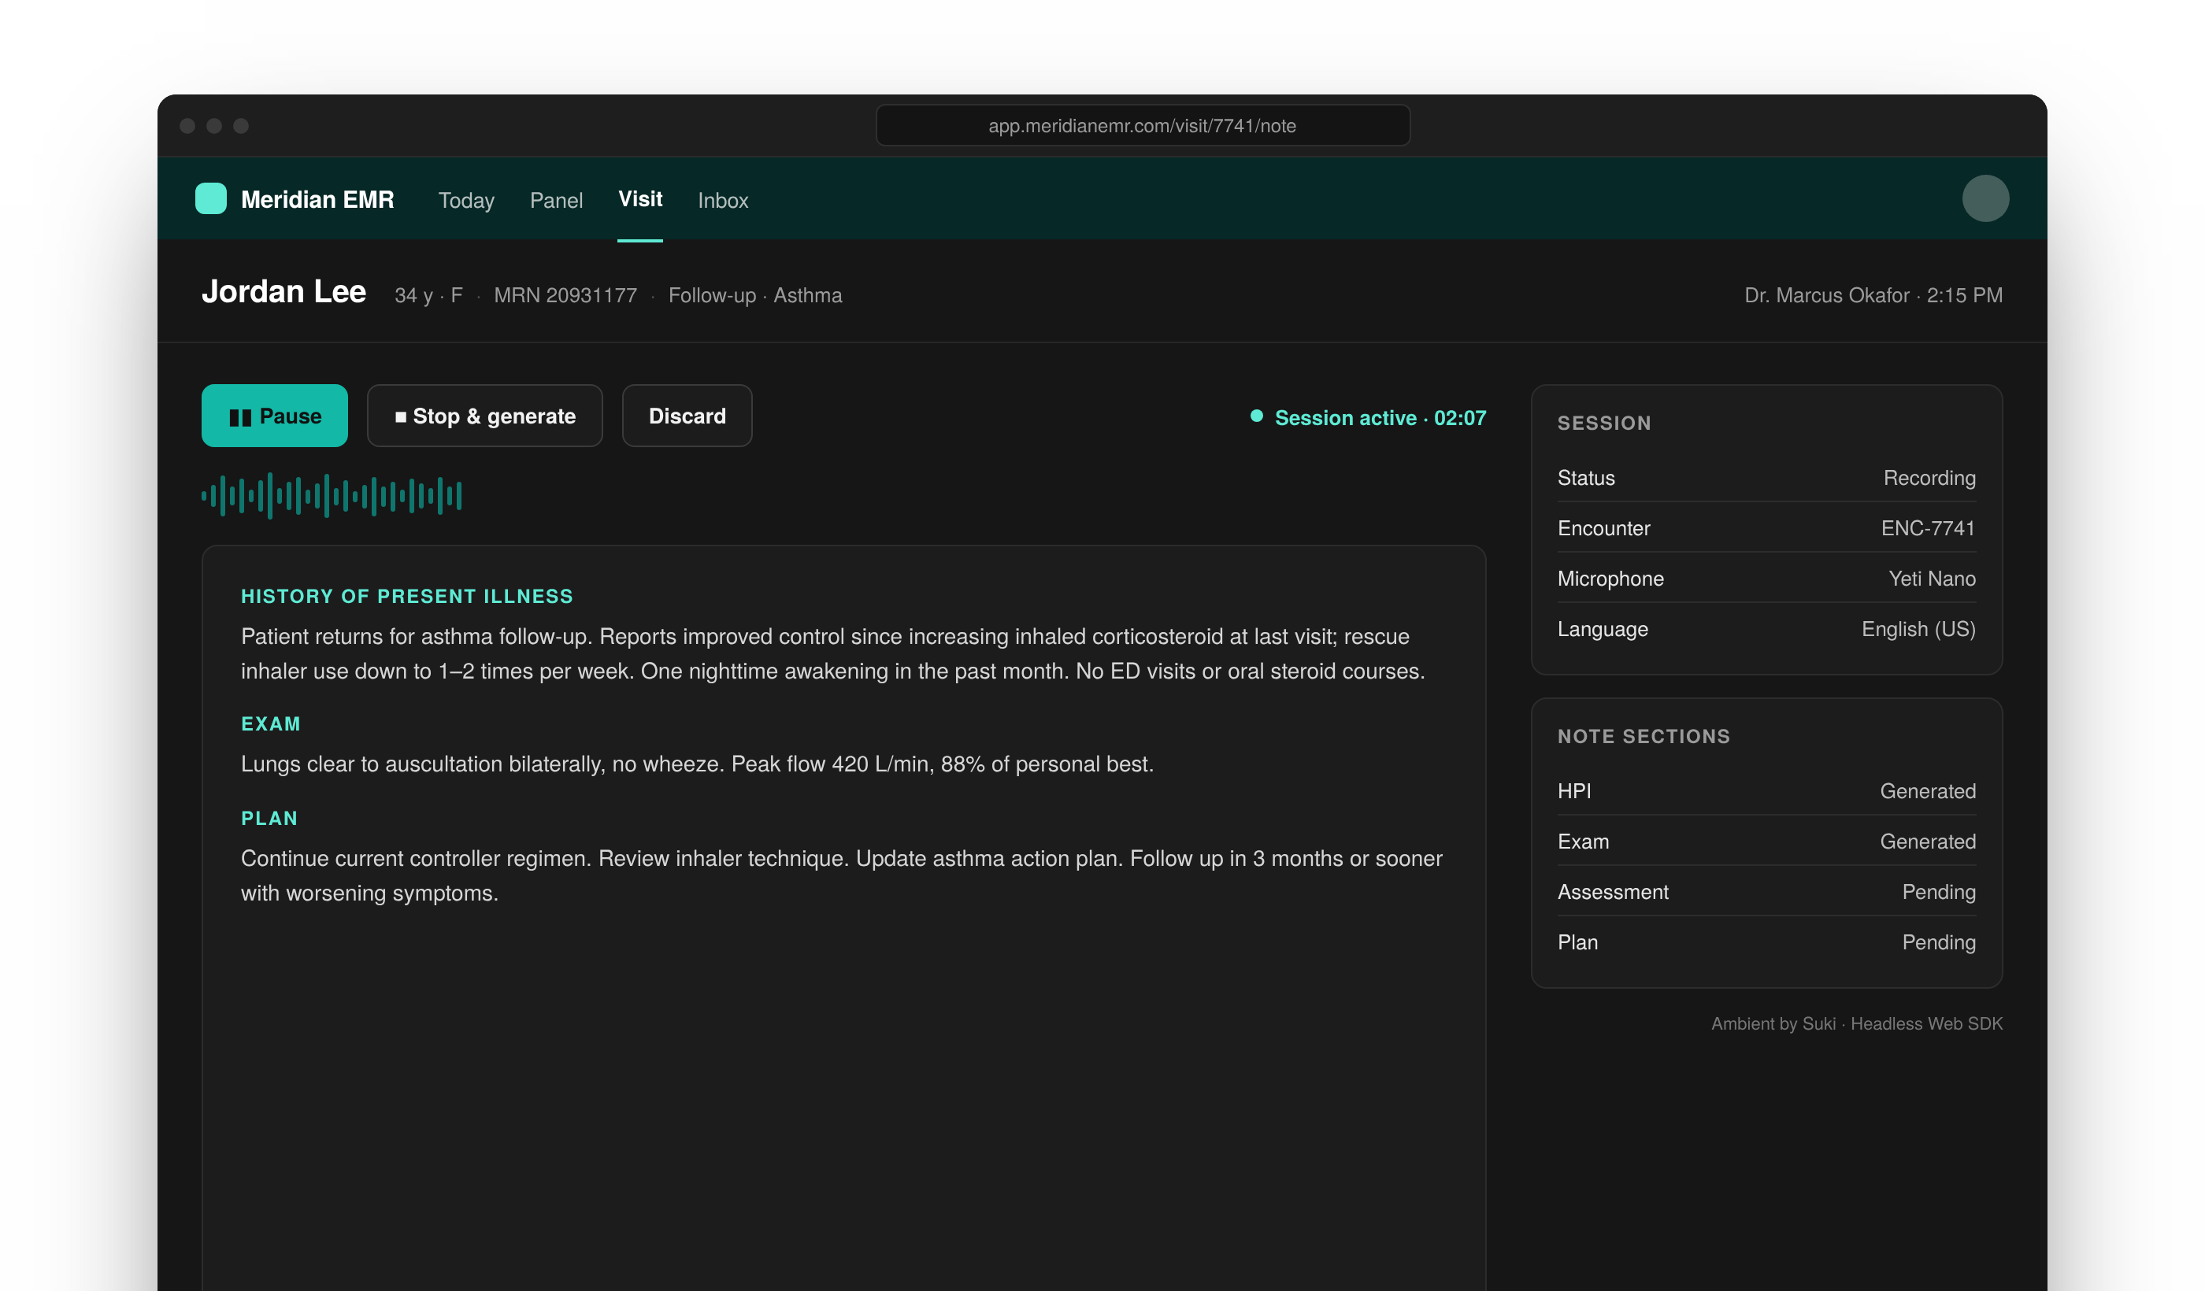The height and width of the screenshot is (1291, 2205).
Task: Click MRN 20931177 text
Action: tap(565, 296)
